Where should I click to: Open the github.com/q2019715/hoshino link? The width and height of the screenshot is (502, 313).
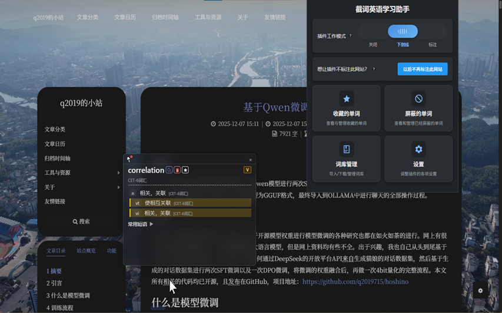point(355,282)
